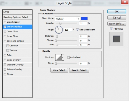Click the style preview thumbnail

tap(117, 39)
